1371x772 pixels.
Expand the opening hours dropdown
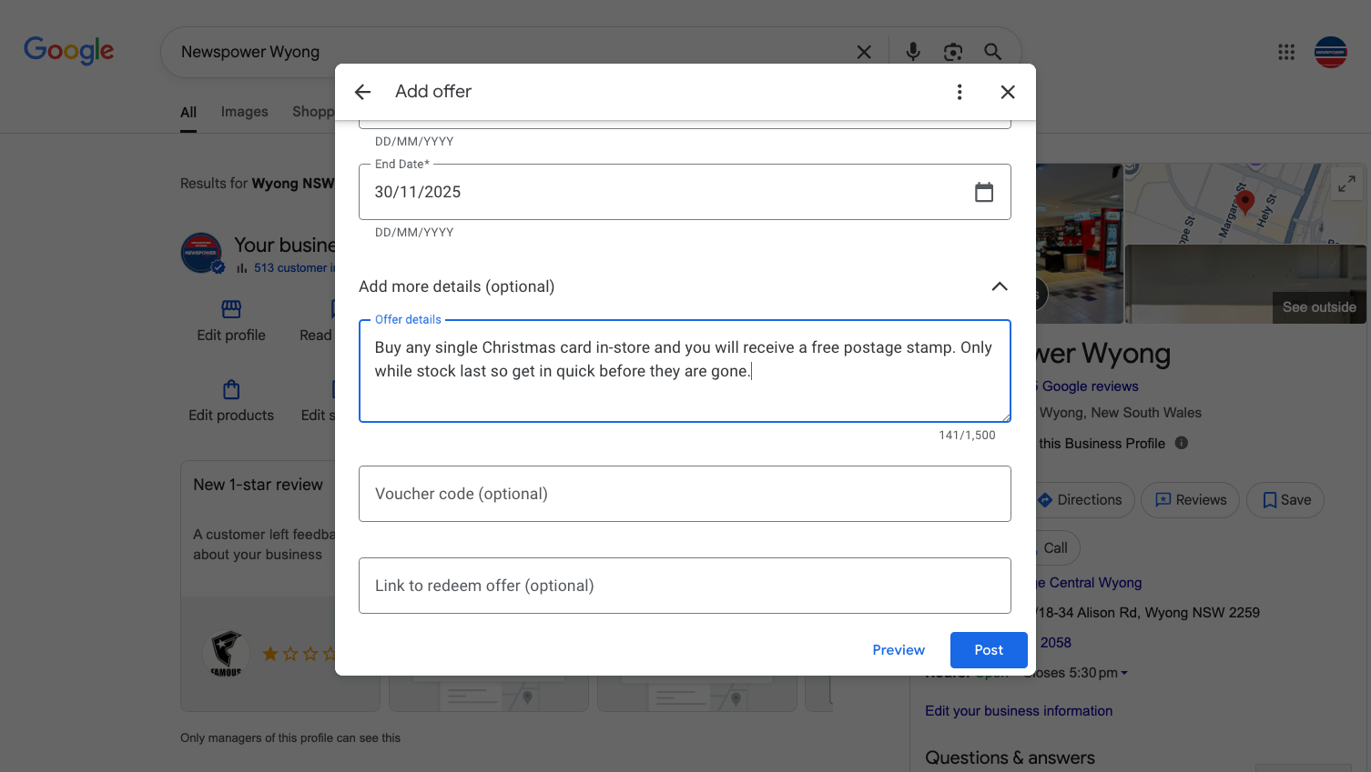pyautogui.click(x=1124, y=673)
